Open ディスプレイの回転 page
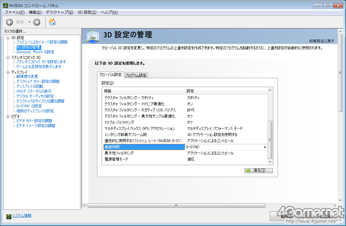 (x=30, y=86)
